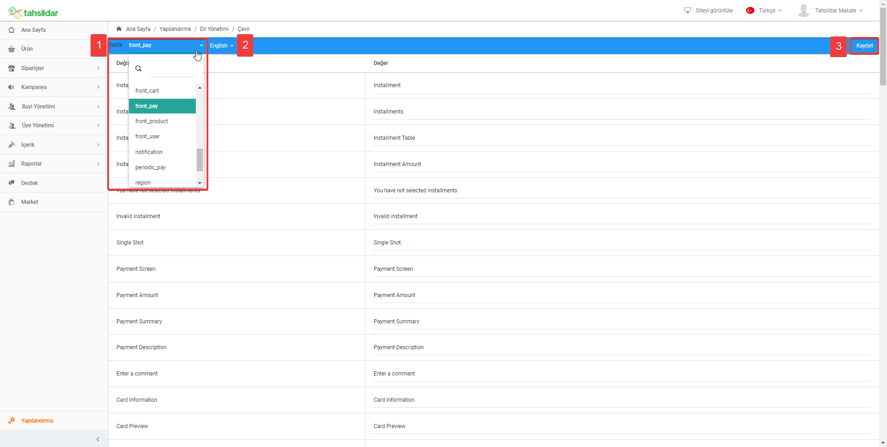The width and height of the screenshot is (887, 447).
Task: Edit the Installment Table value field
Action: pyautogui.click(x=622, y=138)
